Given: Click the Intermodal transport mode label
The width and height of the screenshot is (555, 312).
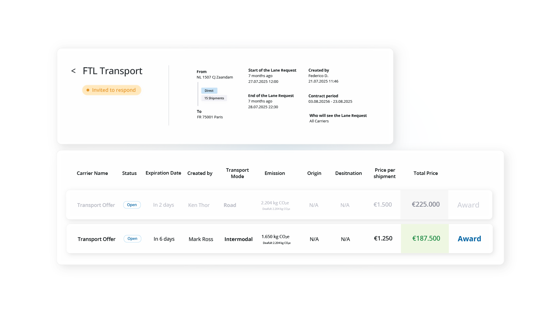Looking at the screenshot, I should point(238,239).
